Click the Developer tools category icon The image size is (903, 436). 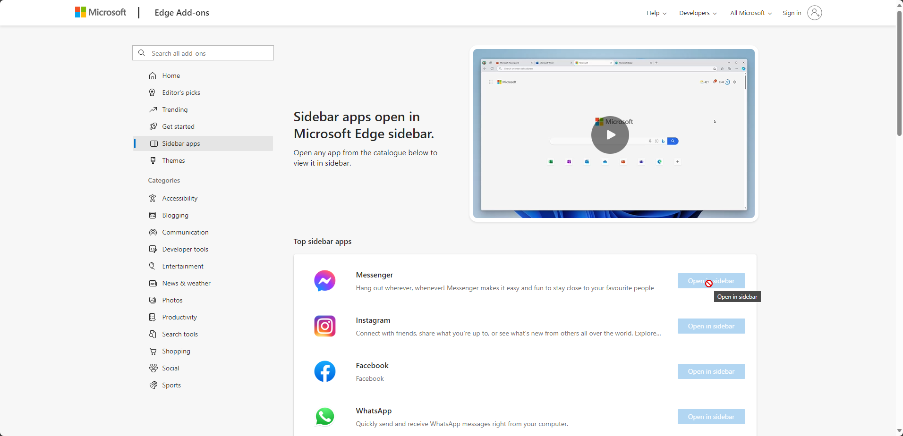[x=153, y=249]
